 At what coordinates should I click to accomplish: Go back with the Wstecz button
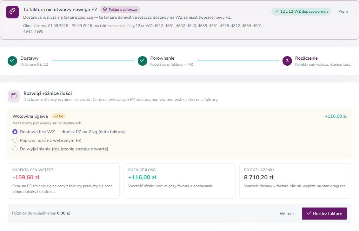287,213
